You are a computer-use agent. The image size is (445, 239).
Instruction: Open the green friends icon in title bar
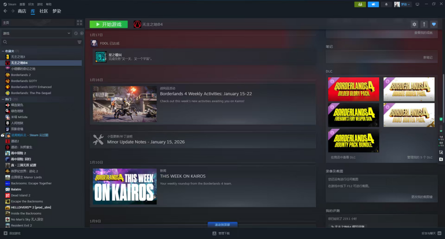click(x=360, y=4)
